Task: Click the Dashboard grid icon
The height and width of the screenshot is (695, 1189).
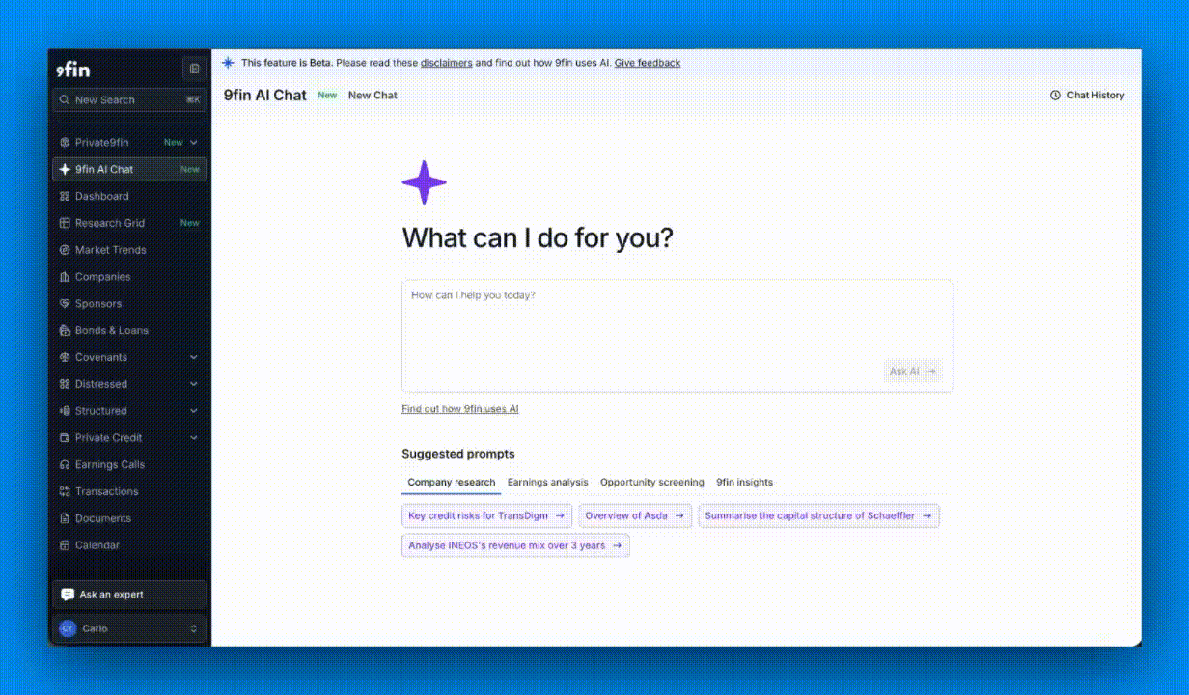Action: (x=65, y=196)
